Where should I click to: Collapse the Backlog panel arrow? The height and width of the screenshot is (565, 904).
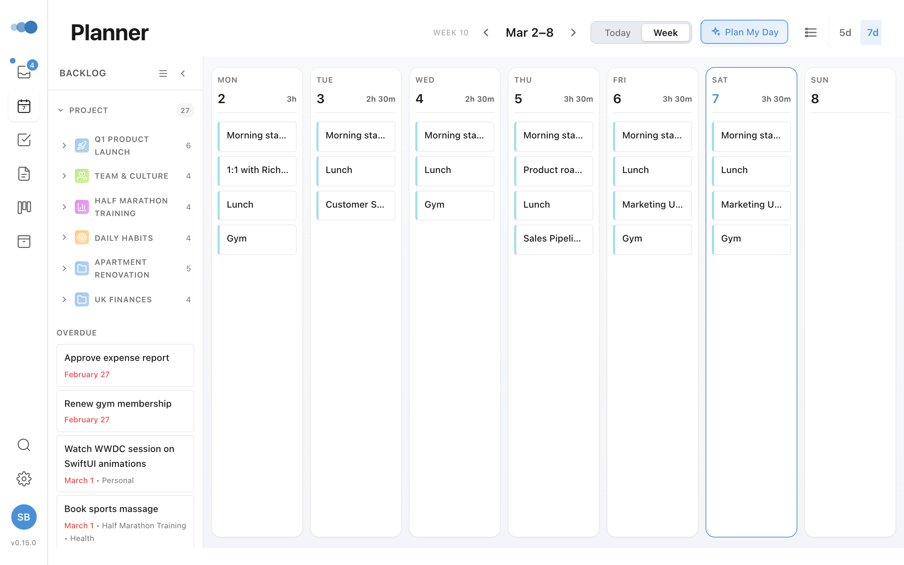click(183, 73)
